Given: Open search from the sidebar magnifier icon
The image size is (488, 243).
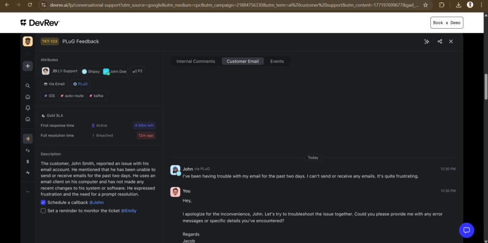Looking at the screenshot, I should tap(28, 86).
